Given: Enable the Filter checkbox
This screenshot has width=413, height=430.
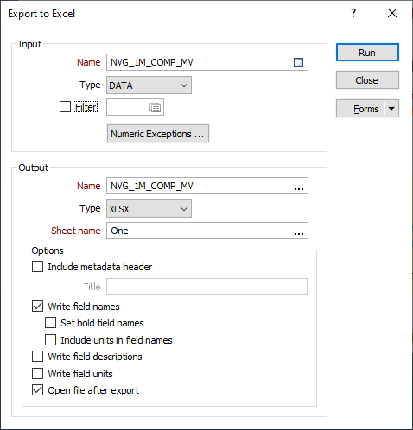Looking at the screenshot, I should tap(65, 107).
